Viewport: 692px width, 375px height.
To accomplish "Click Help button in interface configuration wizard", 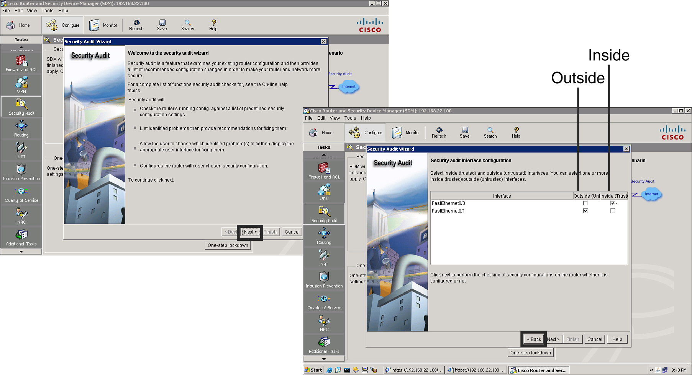I will [617, 339].
